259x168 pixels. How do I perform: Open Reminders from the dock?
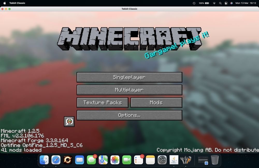point(139,160)
